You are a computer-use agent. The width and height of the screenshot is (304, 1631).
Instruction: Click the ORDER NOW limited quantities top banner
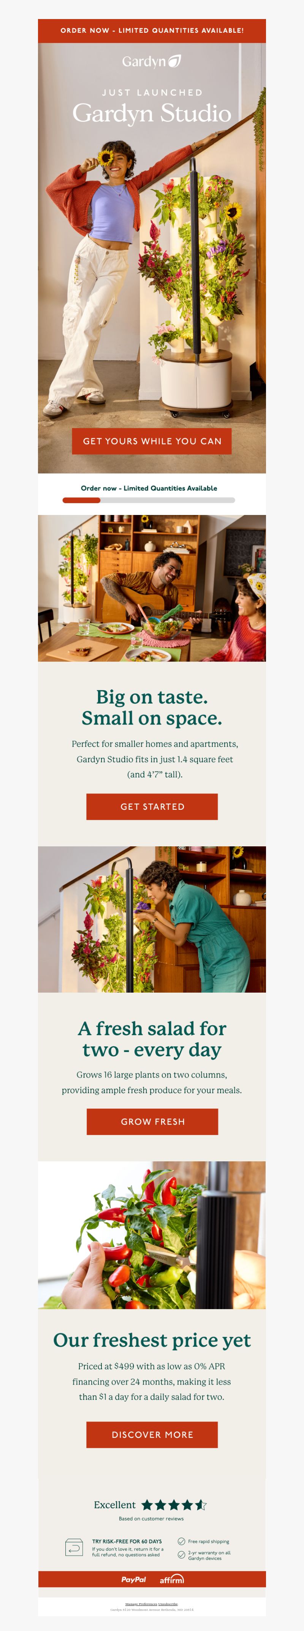[x=152, y=30]
